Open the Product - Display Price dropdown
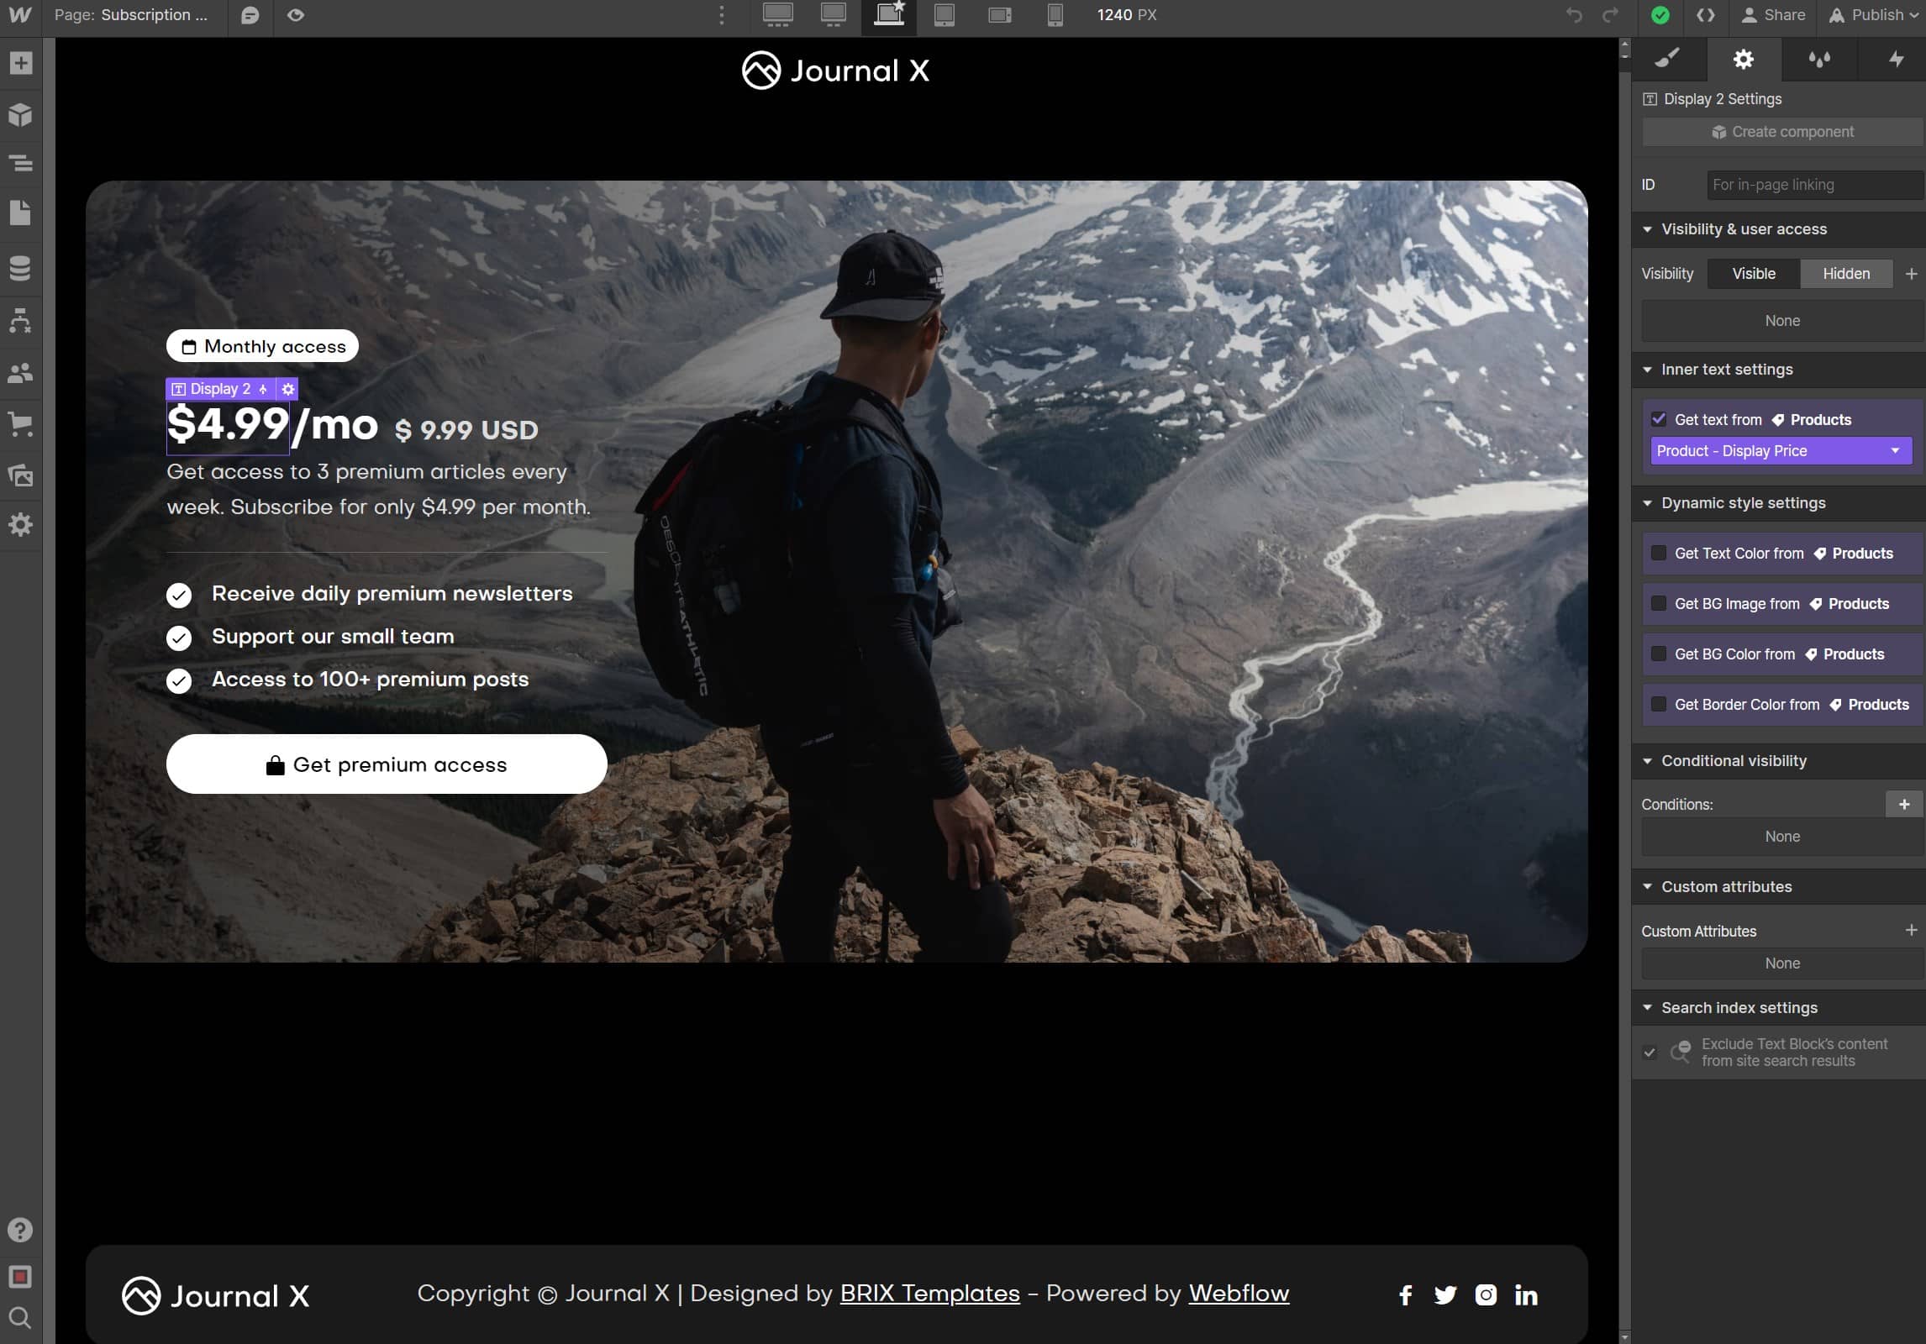The height and width of the screenshot is (1344, 1926). pos(1781,451)
